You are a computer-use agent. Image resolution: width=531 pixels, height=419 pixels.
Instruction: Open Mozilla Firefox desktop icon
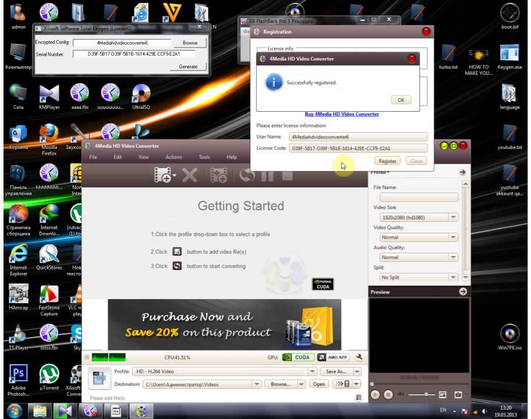(49, 140)
